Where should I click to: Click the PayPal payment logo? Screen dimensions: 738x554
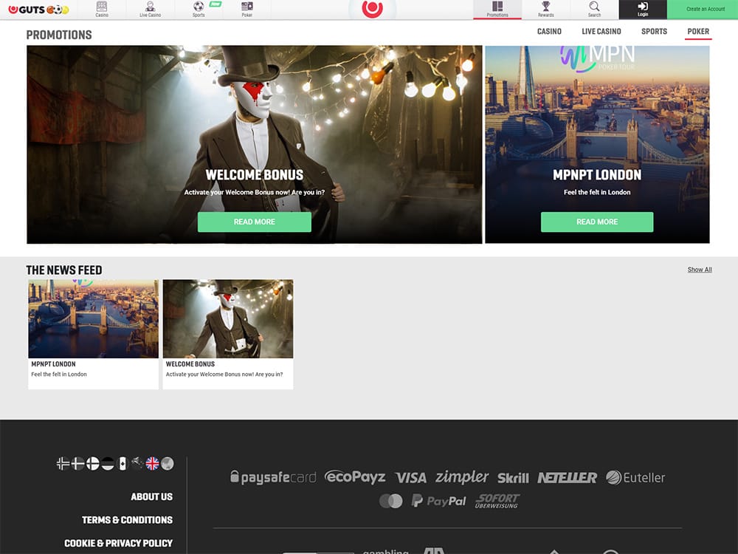438,501
